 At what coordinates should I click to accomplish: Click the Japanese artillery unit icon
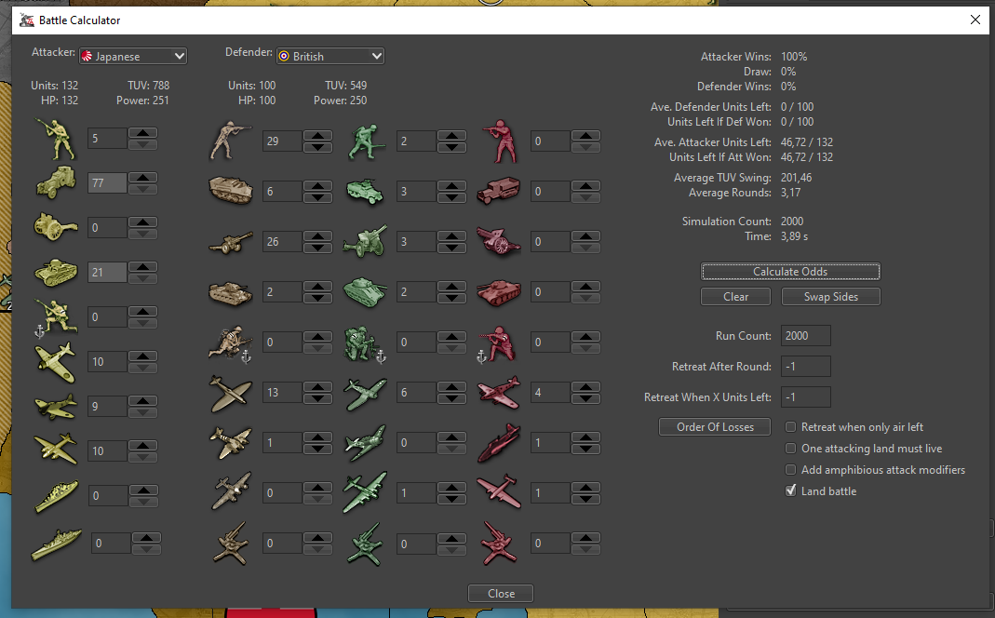coord(56,227)
